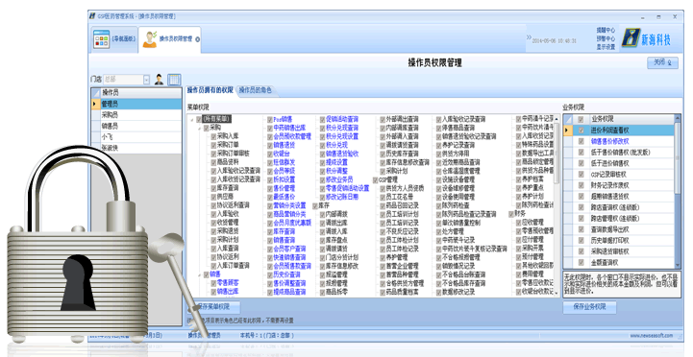Close the 操作员权限管理 tab with its round button
This screenshot has width=693, height=357.
[x=198, y=39]
